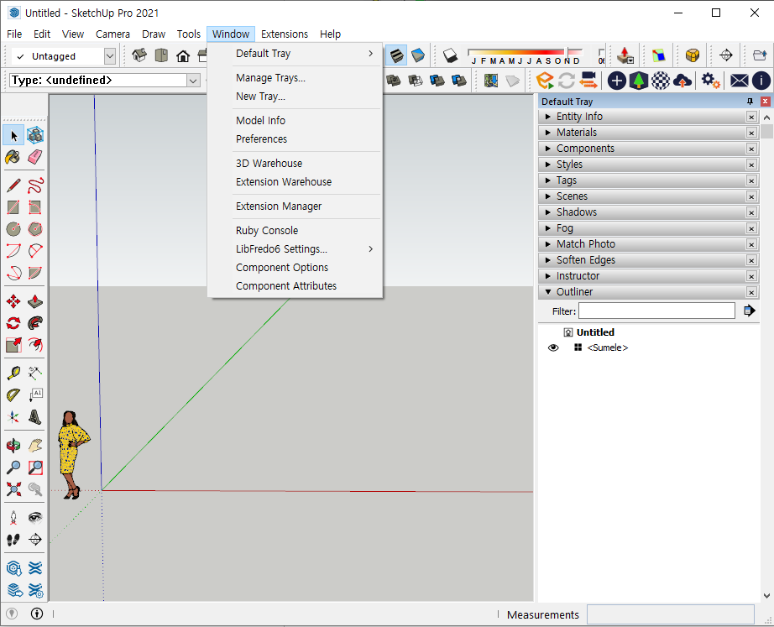Viewport: 774px width, 627px height.
Task: Open Extension Manager from menu
Action: (x=295, y=206)
